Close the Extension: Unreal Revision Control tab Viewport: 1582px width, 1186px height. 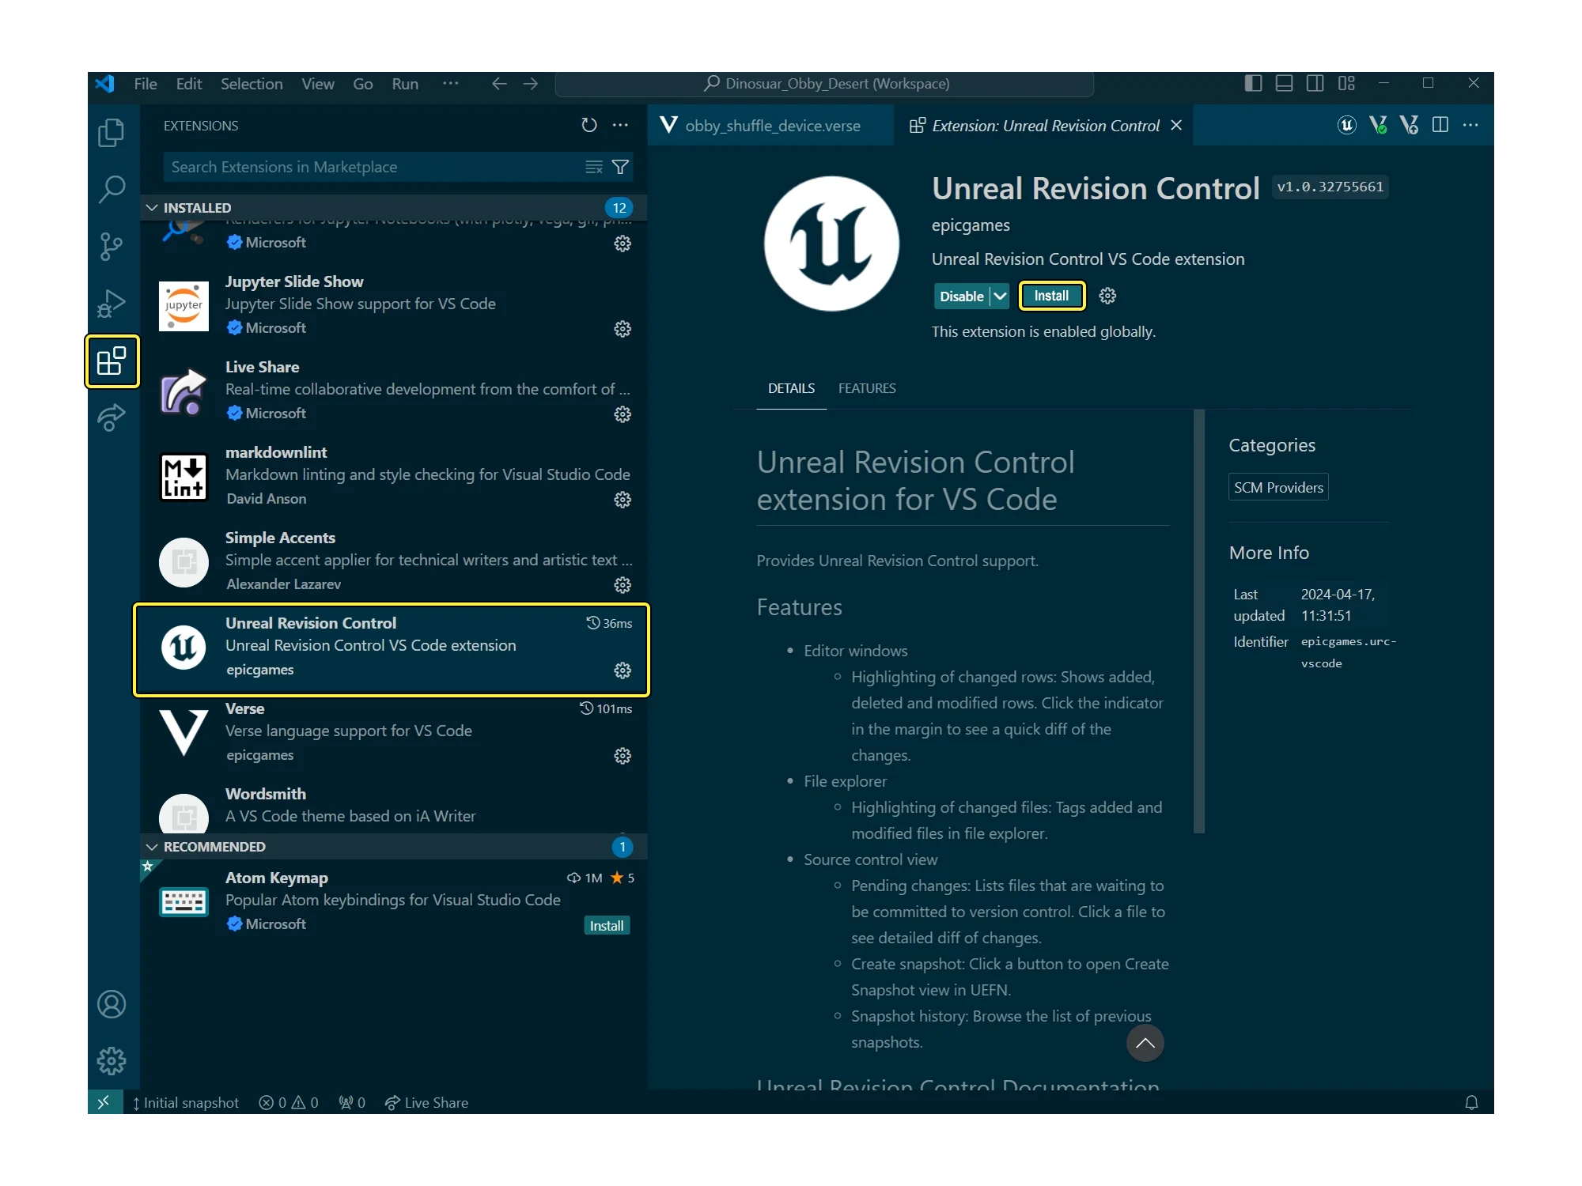[x=1176, y=125]
